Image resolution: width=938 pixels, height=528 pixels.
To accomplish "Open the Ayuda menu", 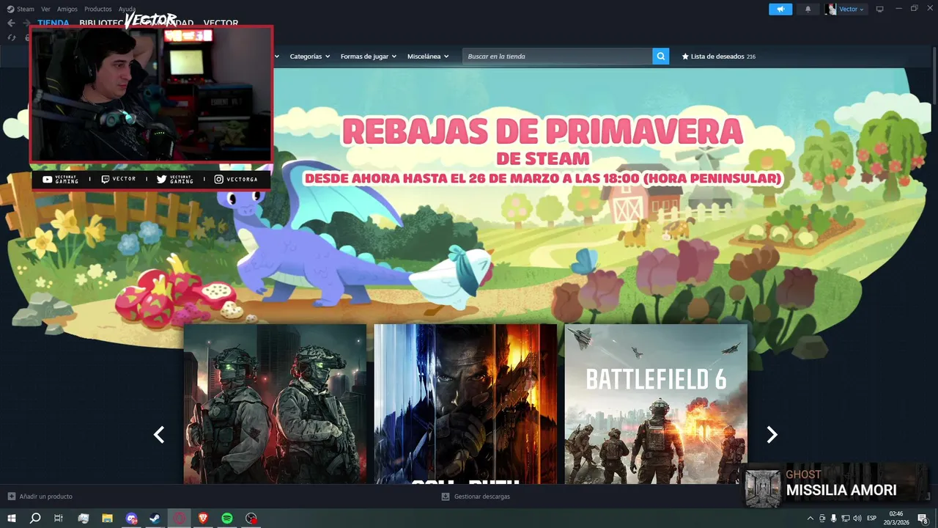I will 128,9.
